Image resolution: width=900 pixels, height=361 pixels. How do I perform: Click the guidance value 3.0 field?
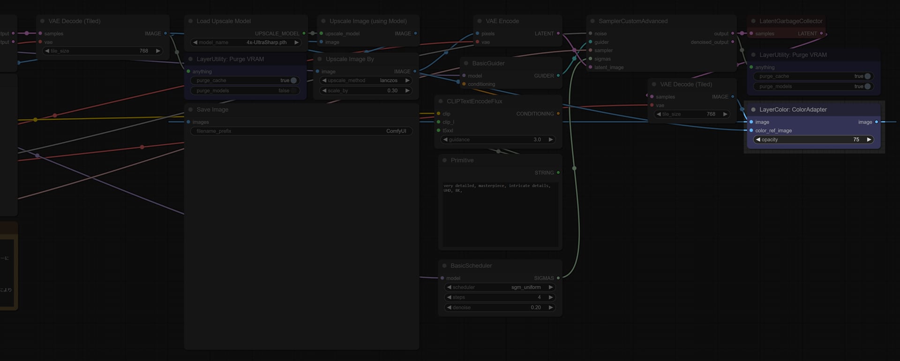498,139
